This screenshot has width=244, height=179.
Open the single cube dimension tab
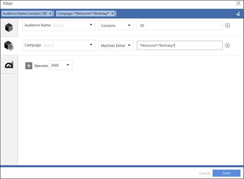point(9,27)
